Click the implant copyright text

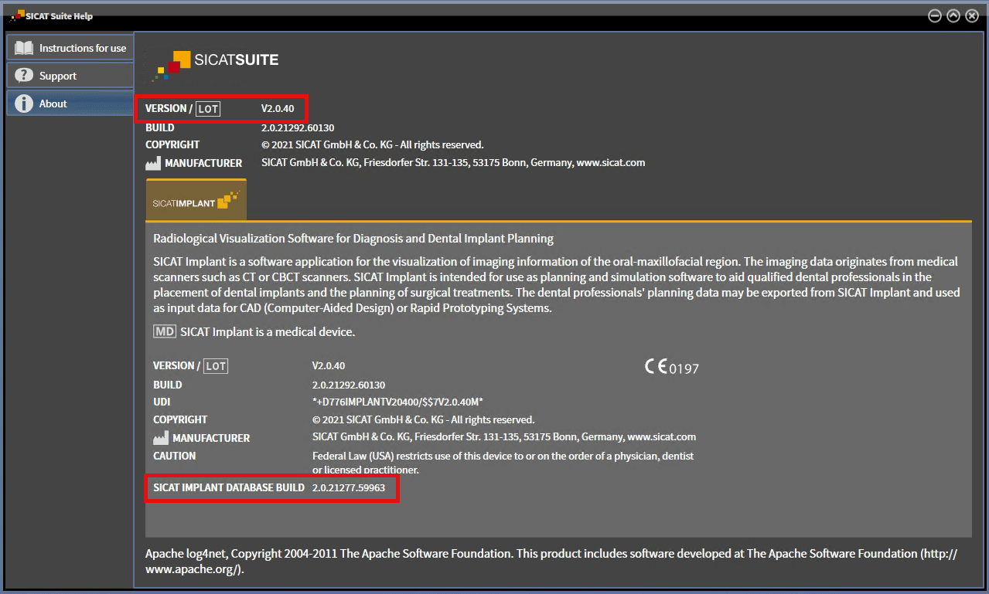424,419
